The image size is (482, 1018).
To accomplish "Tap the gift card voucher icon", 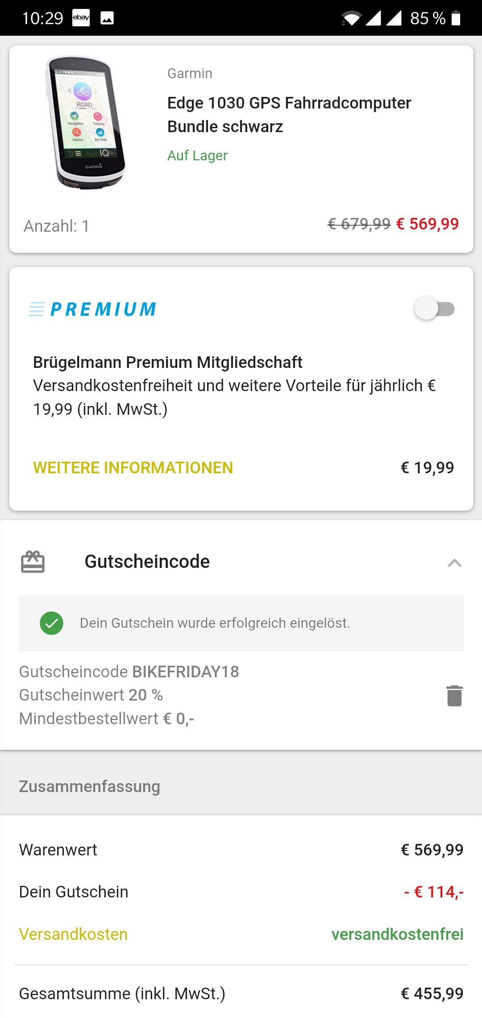I will coord(33,562).
